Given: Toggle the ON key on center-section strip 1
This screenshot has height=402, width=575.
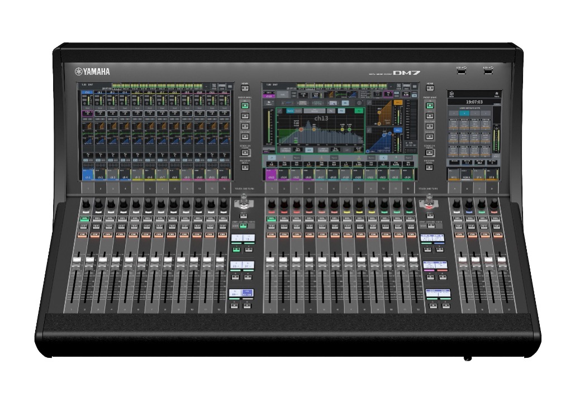Looking at the screenshot, I should 272,234.
